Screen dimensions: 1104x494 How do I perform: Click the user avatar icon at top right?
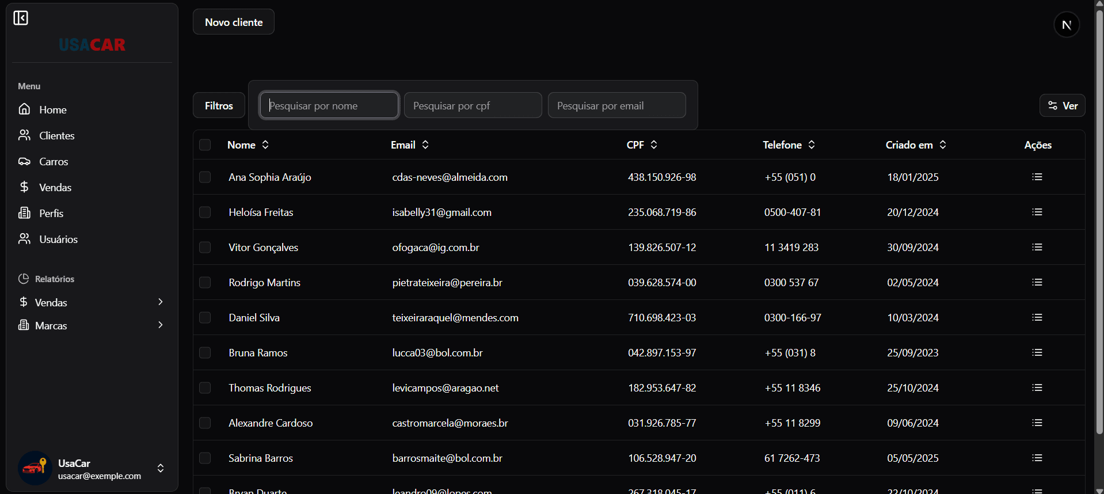(x=1066, y=25)
